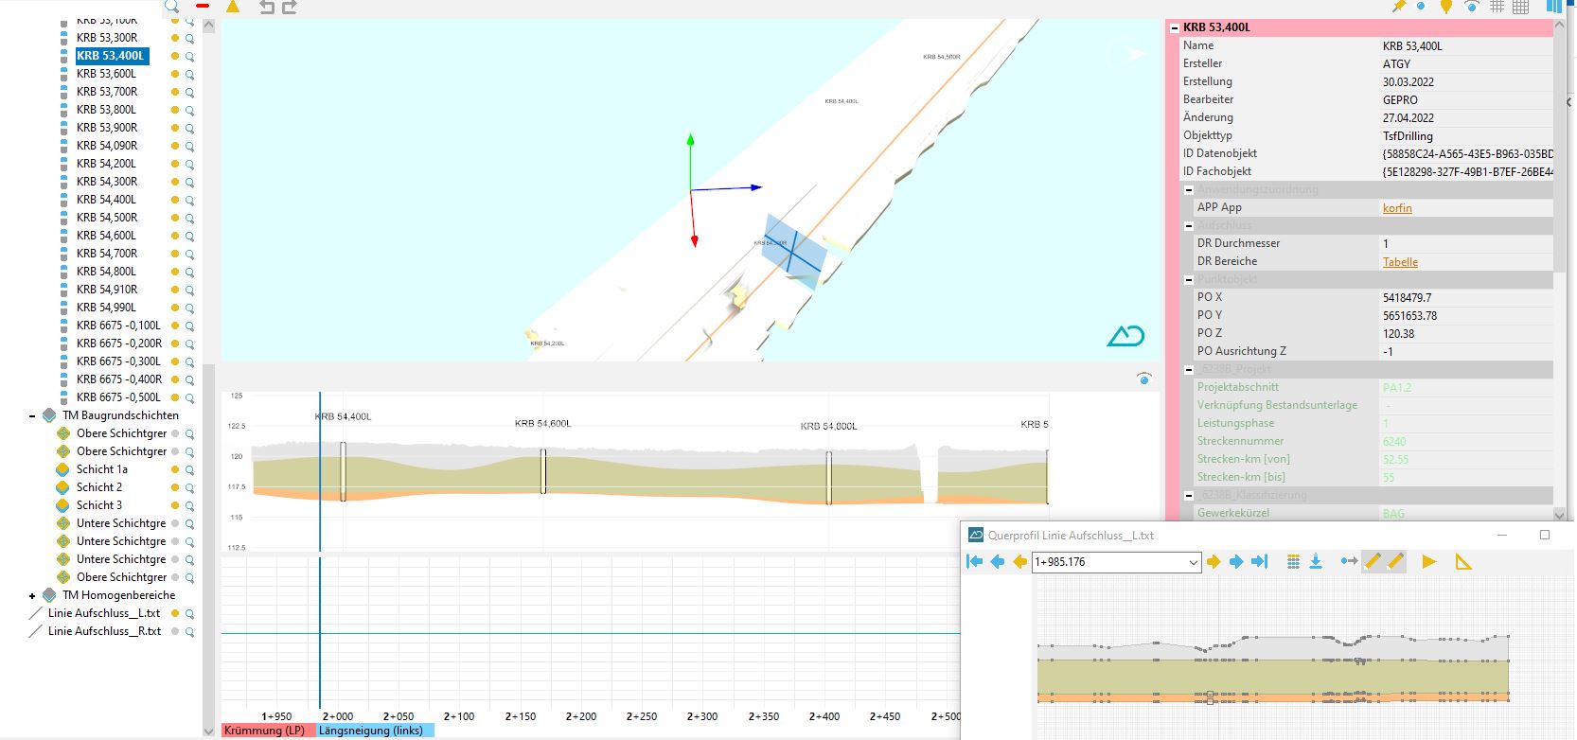Click the hash grid icon above properties

click(1497, 7)
